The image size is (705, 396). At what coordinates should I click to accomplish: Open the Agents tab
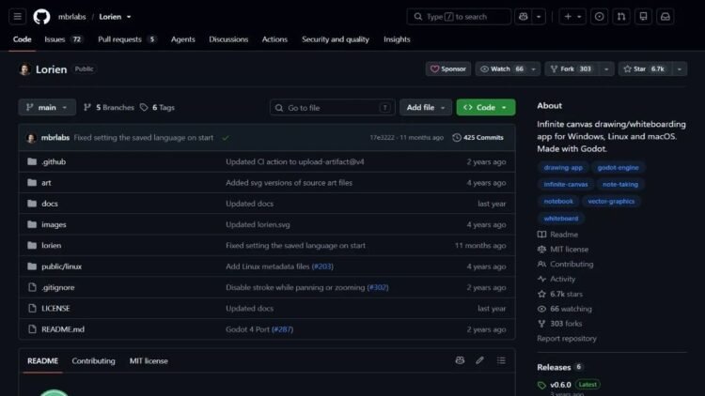click(183, 39)
